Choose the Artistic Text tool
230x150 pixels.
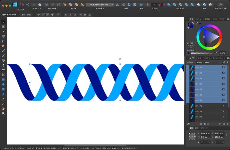[3, 99]
